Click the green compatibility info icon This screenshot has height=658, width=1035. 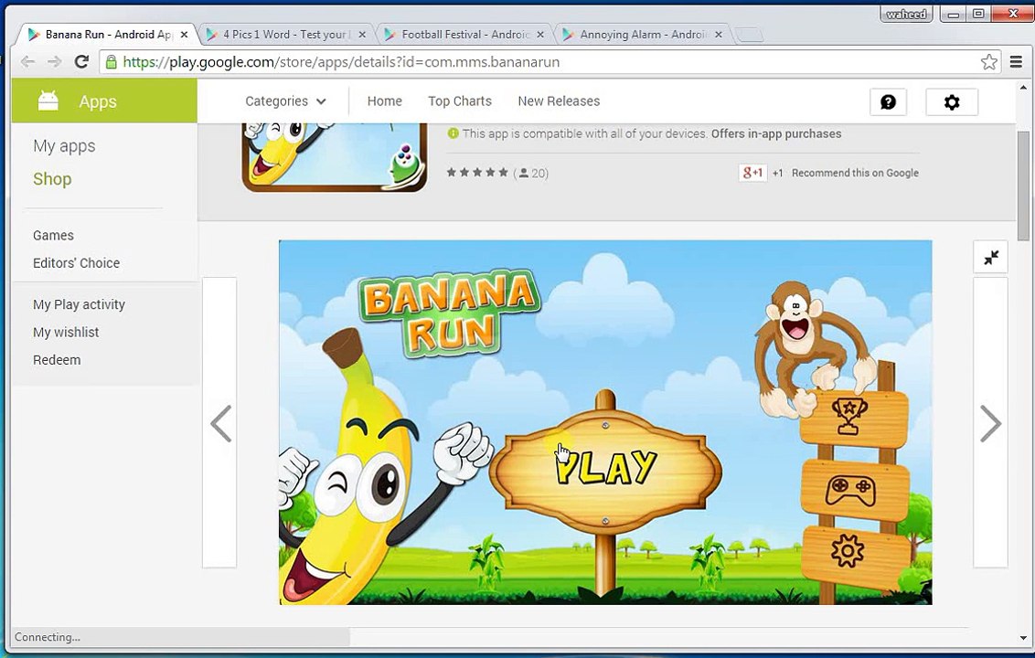[x=453, y=133]
